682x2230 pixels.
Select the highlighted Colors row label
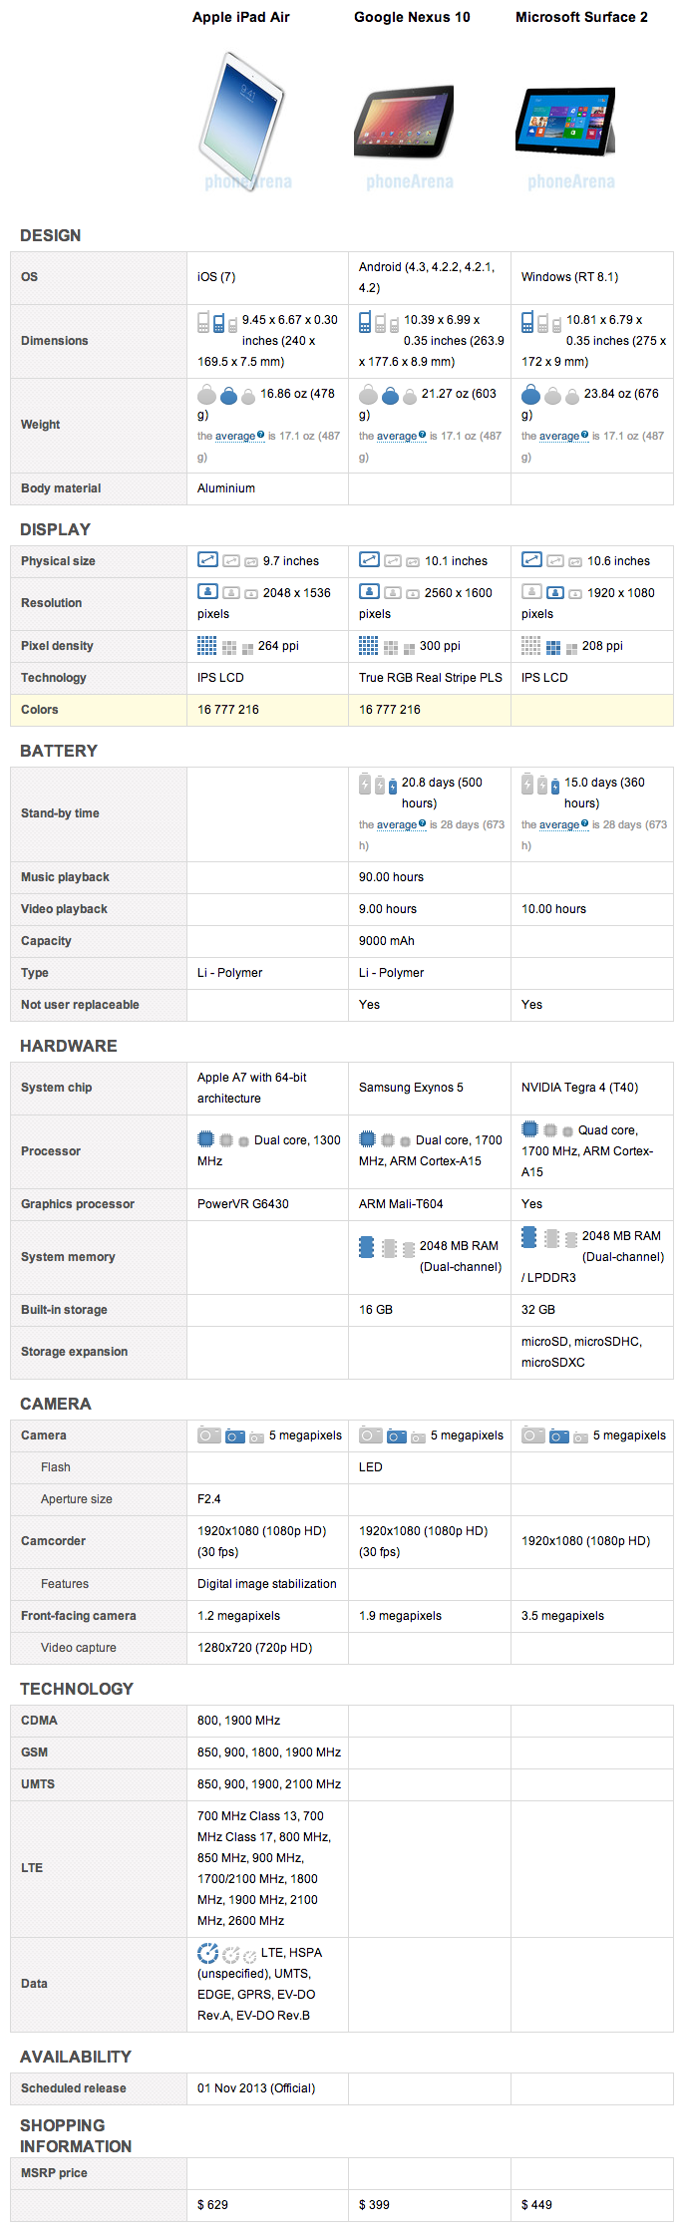[x=40, y=710]
